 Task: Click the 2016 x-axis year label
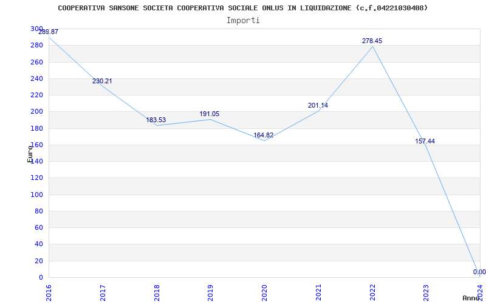pyautogui.click(x=49, y=293)
